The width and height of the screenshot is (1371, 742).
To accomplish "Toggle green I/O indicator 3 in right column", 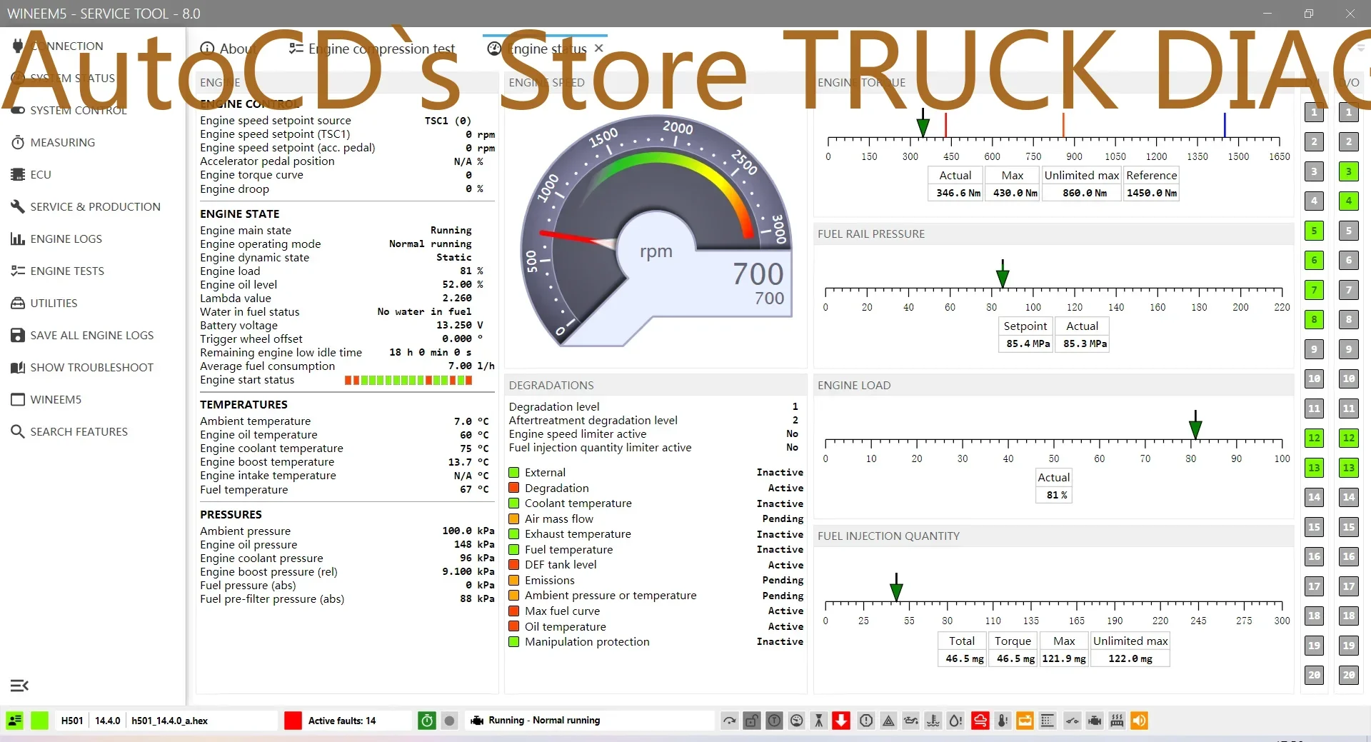I will [1348, 171].
